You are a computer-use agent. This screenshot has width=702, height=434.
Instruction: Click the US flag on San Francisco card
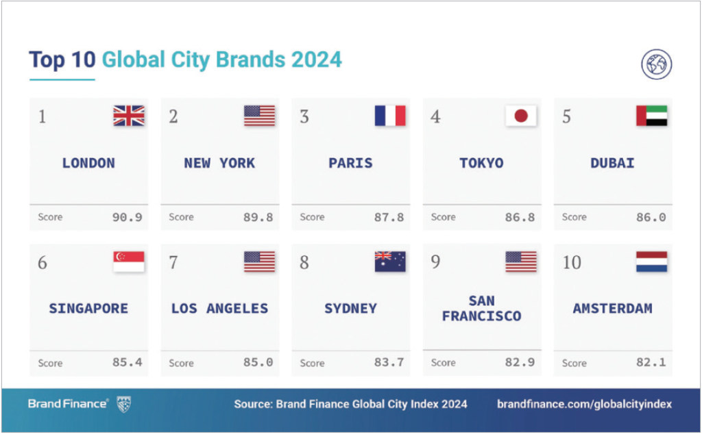(521, 261)
